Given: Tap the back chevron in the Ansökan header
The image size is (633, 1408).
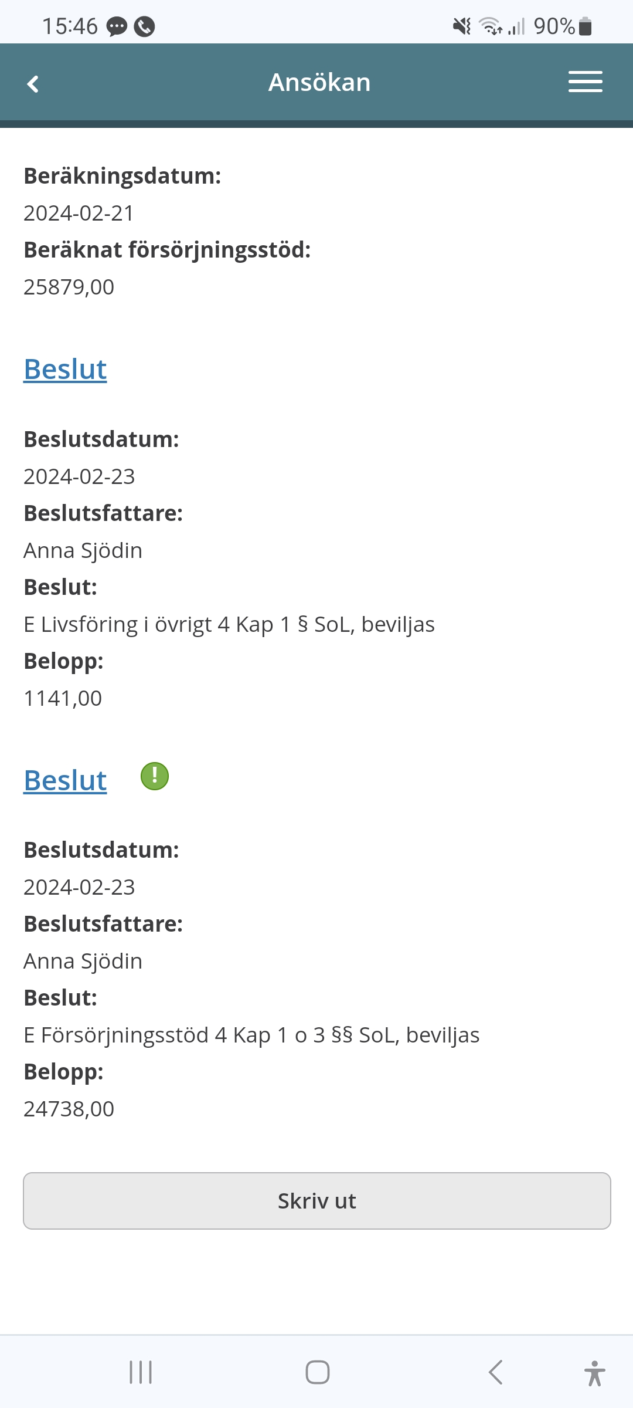Looking at the screenshot, I should tap(33, 84).
